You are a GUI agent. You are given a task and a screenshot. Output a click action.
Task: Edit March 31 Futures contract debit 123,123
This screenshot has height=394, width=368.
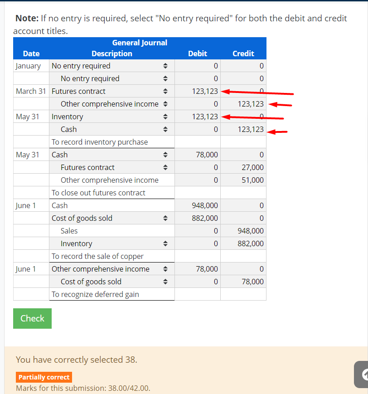pos(198,91)
